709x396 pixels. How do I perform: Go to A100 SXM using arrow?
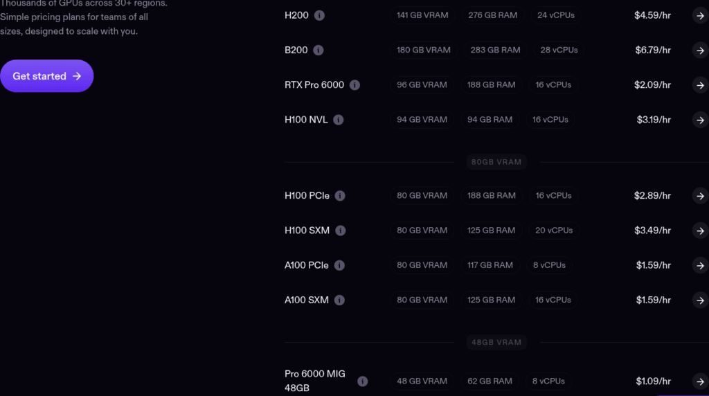701,300
